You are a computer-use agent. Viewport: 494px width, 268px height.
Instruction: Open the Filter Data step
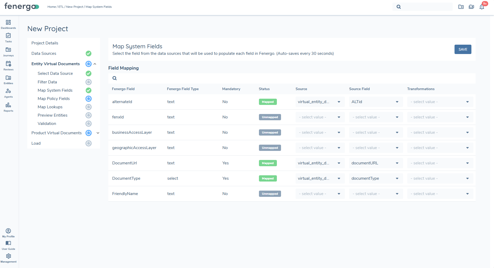click(47, 82)
